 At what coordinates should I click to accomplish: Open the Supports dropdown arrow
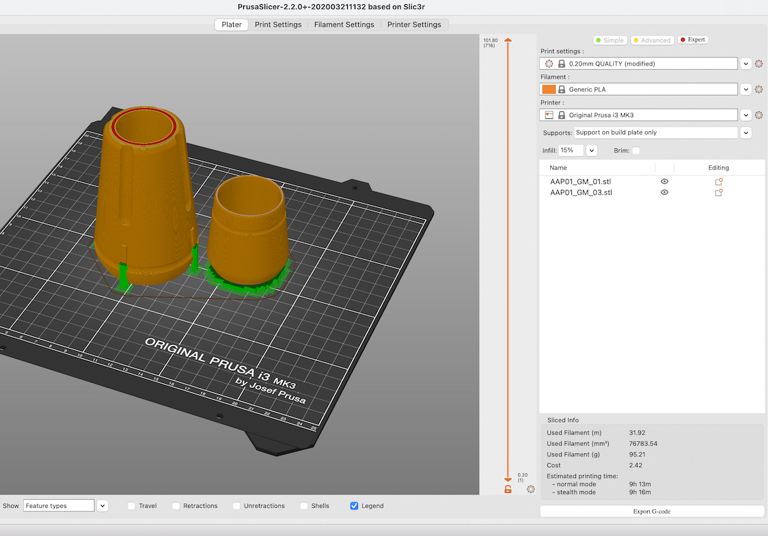[745, 132]
